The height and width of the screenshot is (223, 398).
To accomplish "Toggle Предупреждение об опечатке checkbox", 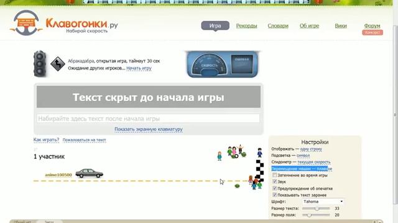I will (275, 188).
